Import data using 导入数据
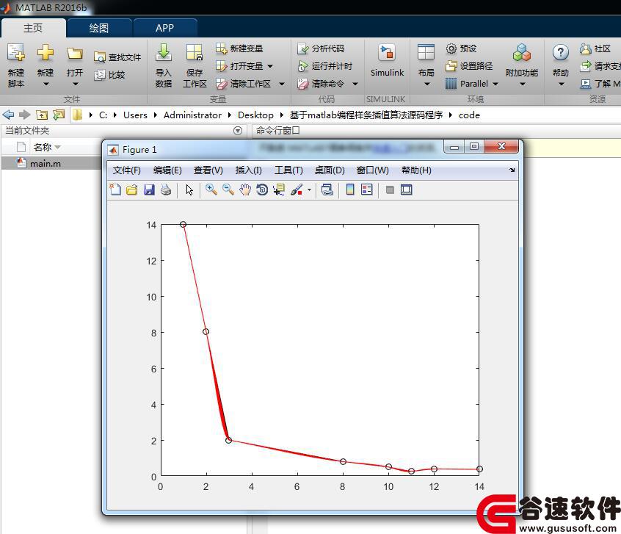Image resolution: width=621 pixels, height=534 pixels. [x=163, y=65]
